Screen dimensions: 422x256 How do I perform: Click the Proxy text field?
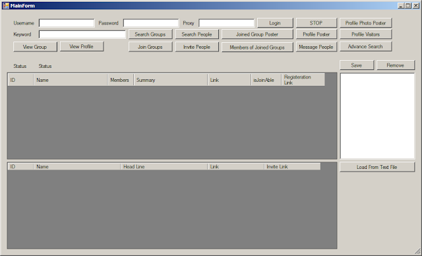pos(226,23)
